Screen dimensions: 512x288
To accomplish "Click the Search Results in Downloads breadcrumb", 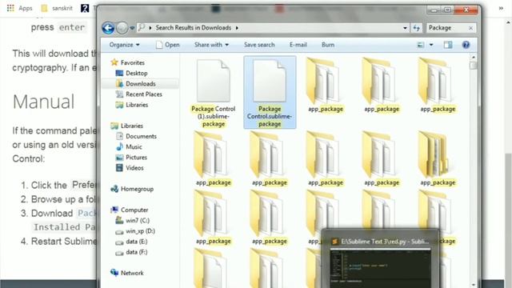I will coord(194,28).
